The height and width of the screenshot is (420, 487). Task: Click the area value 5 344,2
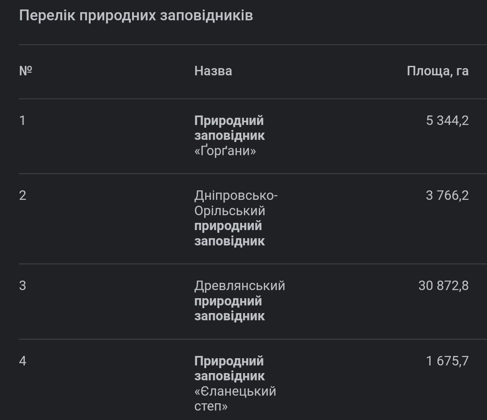click(x=447, y=120)
